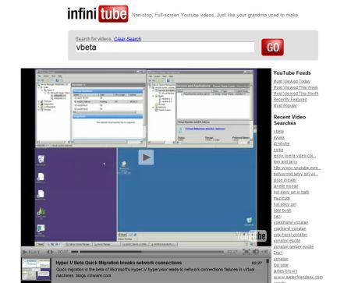This screenshot has width=351, height=283.
Task: Click the Recycle Bin icon on the purple desktop in the video
Action: (x=41, y=160)
